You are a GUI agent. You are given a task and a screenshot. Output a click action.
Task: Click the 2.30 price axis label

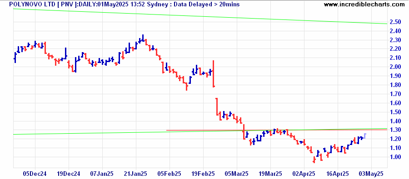click(x=395, y=40)
